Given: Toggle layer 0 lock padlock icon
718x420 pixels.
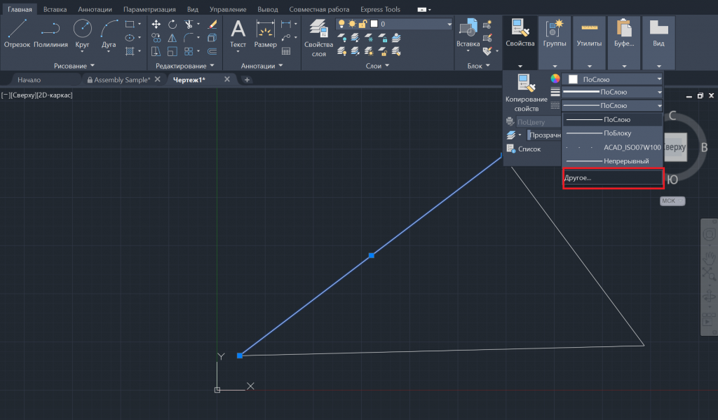Looking at the screenshot, I should pos(363,24).
